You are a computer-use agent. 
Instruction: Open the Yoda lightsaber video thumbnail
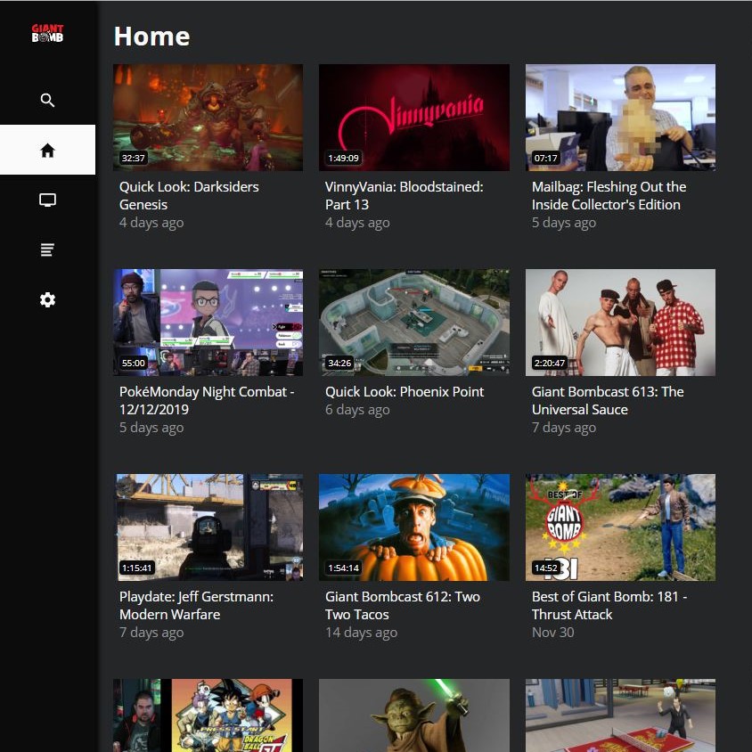pos(414,715)
